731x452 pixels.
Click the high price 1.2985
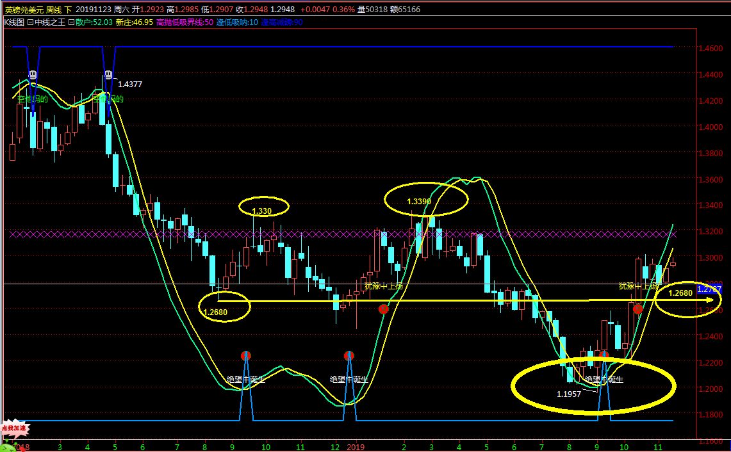coord(187,10)
